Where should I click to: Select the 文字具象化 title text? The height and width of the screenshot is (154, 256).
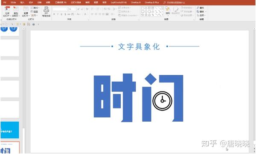coord(139,47)
